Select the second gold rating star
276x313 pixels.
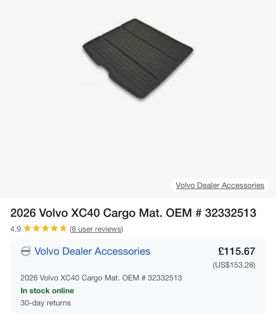point(36,228)
